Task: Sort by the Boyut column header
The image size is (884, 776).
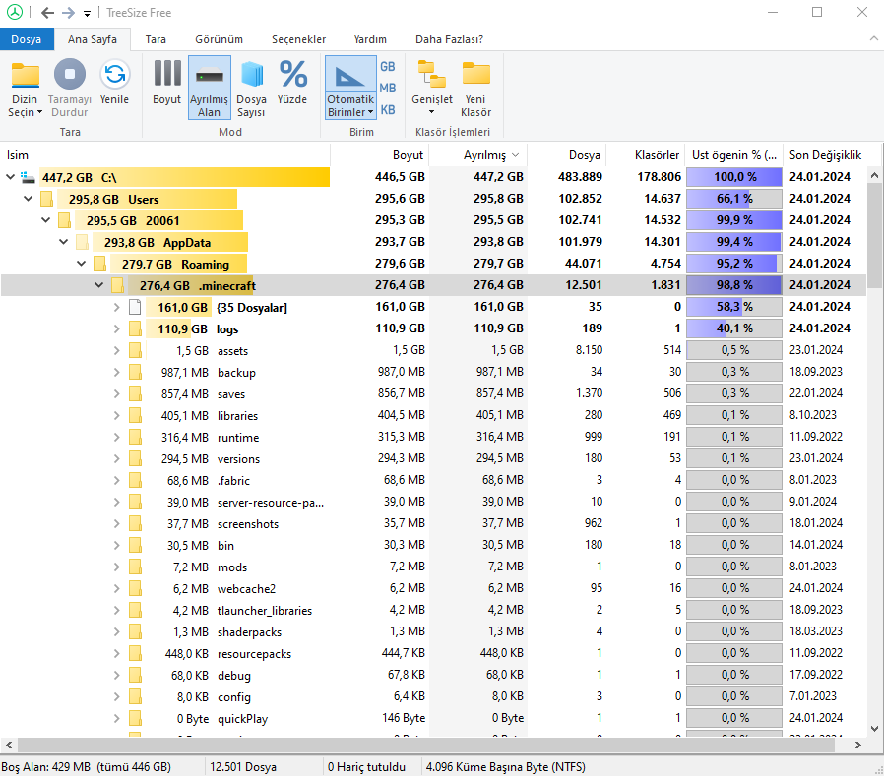Action: pos(379,154)
